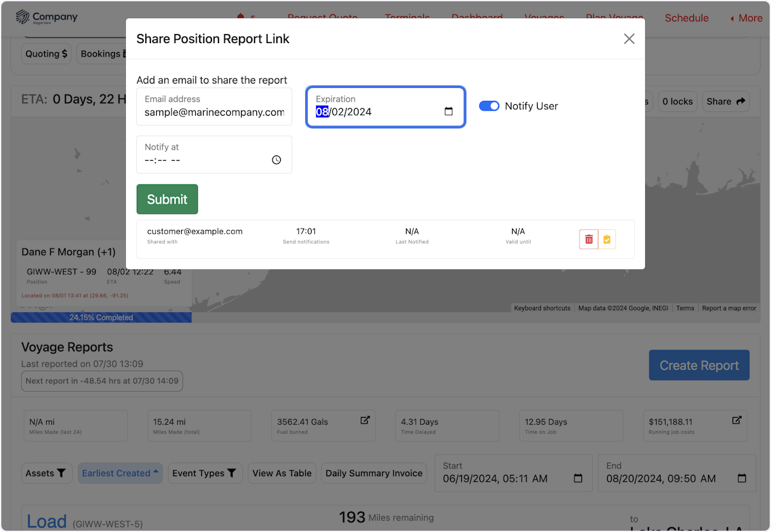Open the Assets filter dropdown
This screenshot has width=771, height=532.
click(x=46, y=474)
